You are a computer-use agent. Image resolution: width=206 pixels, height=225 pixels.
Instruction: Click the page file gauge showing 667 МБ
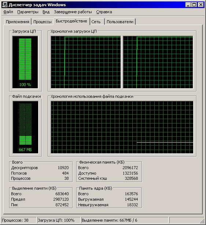(25, 127)
